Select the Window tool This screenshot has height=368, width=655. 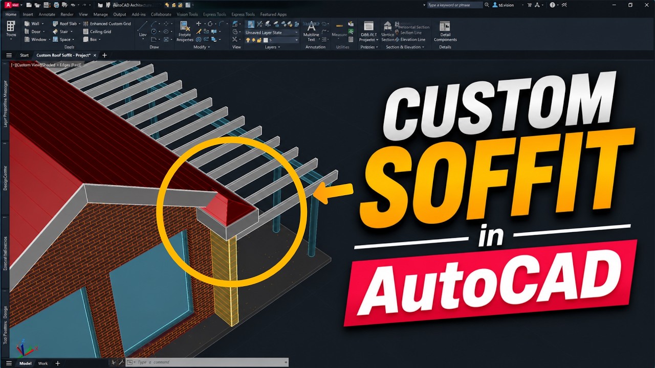click(34, 39)
